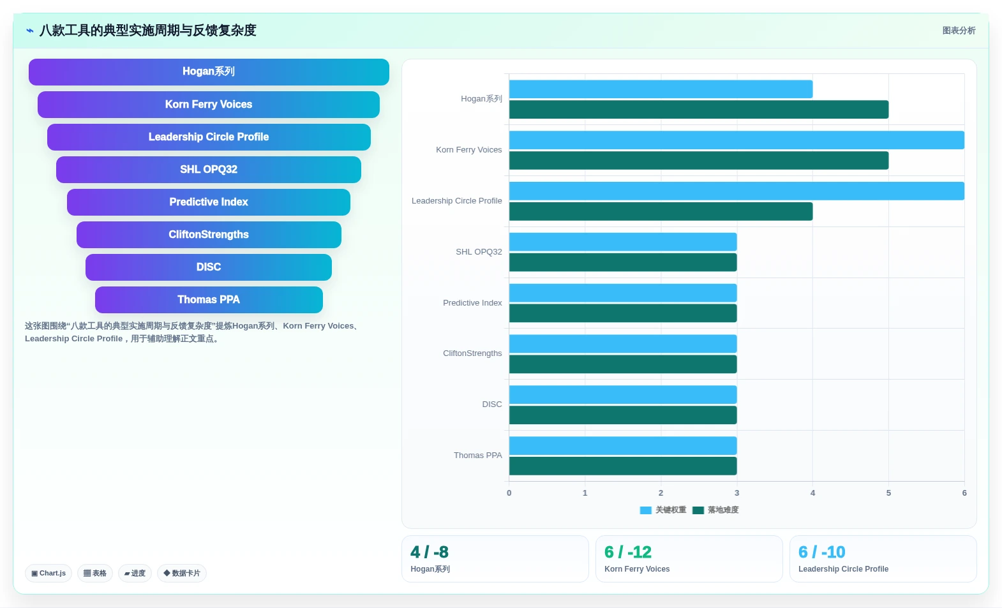The height and width of the screenshot is (608, 1002).
Task: Click the Hogan系列 blue 关键权重 bar
Action: tap(661, 89)
